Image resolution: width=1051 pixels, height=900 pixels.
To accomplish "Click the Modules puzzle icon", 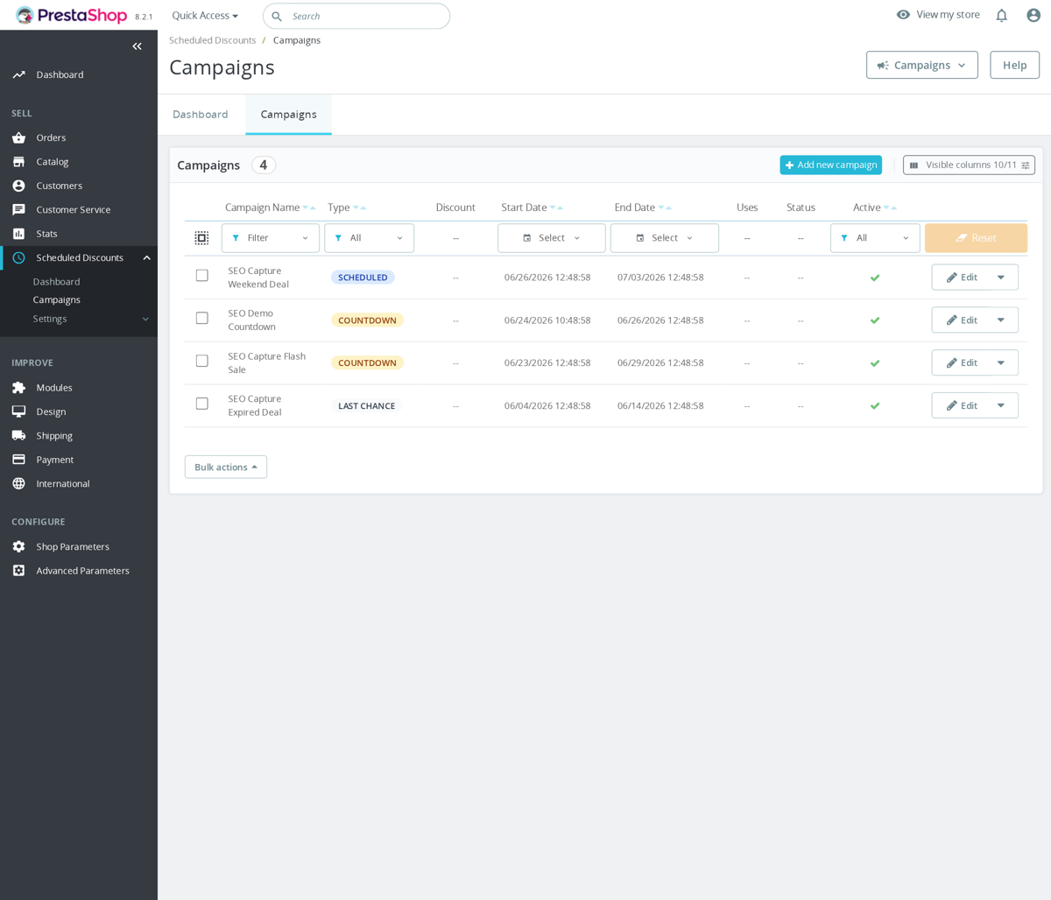I will (18, 388).
